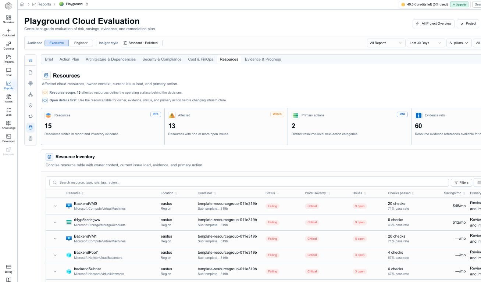
Task: Jump to evidence clipboard icon
Action: coord(31,138)
